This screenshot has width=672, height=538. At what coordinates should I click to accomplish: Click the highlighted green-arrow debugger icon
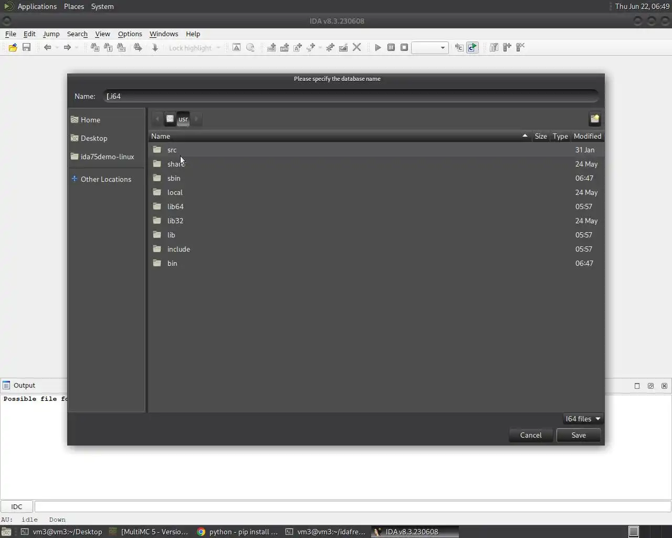472,47
